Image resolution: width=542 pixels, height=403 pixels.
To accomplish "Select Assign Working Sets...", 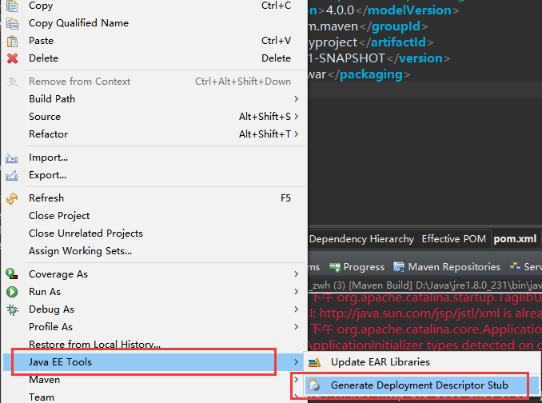I will 80,251.
